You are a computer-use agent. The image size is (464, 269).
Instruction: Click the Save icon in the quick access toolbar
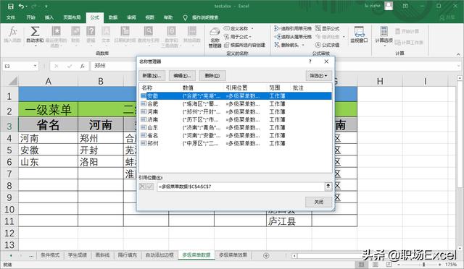[10, 7]
